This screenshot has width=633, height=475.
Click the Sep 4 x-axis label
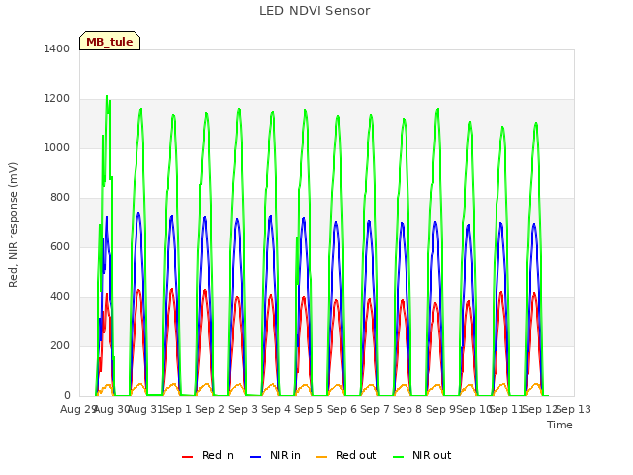click(x=276, y=409)
